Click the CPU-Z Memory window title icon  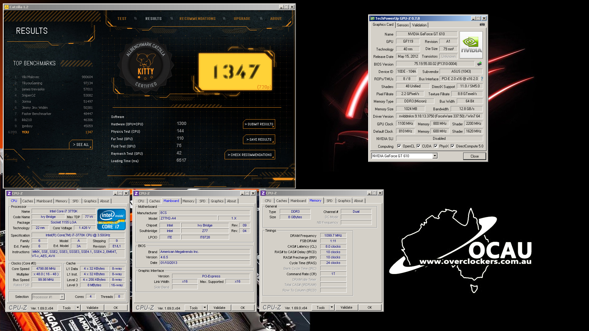pyautogui.click(x=263, y=193)
